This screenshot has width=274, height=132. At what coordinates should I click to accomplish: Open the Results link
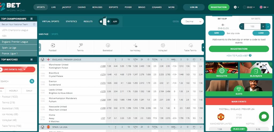88,21
